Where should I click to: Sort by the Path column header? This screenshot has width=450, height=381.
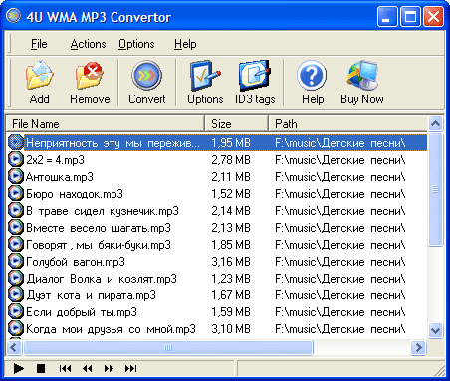[347, 124]
